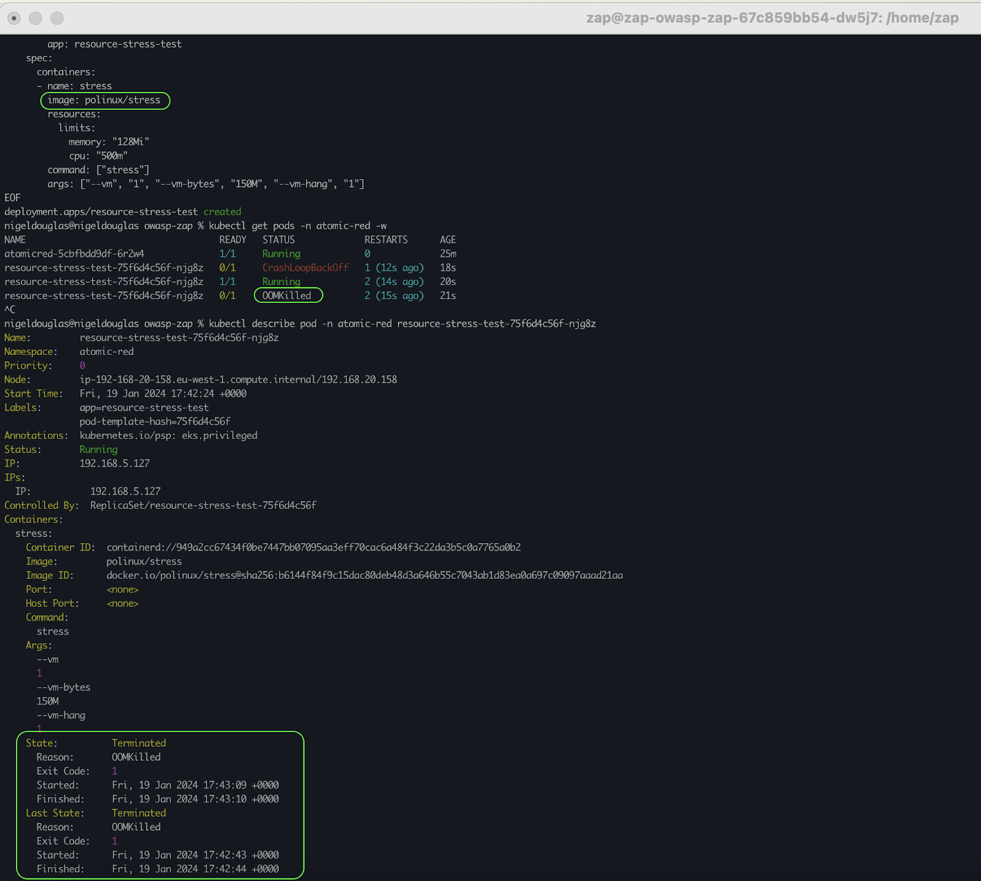Screen dimensions: 981x881
Task: Click the pod name atomicred-5cbfbdd9df-6r2w4
Action: (74, 254)
